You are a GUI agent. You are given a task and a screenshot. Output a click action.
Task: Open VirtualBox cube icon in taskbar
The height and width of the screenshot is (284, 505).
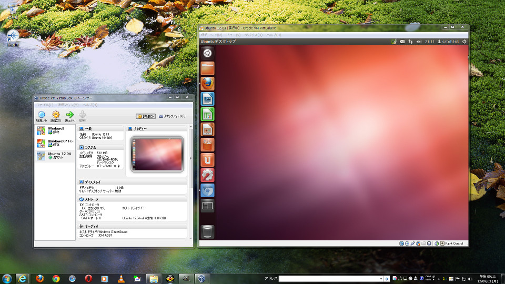[201, 279]
